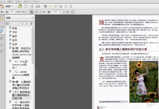Screen dimensions: 159x109
Task: Click the rightmost bookmark toolbar icon
Action: point(32,24)
